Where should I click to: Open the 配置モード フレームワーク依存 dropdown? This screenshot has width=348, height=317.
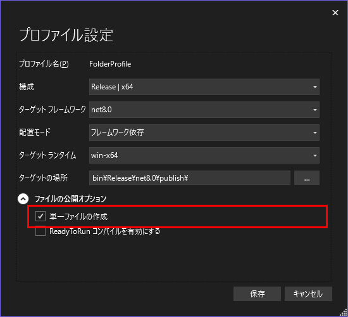[x=204, y=133]
